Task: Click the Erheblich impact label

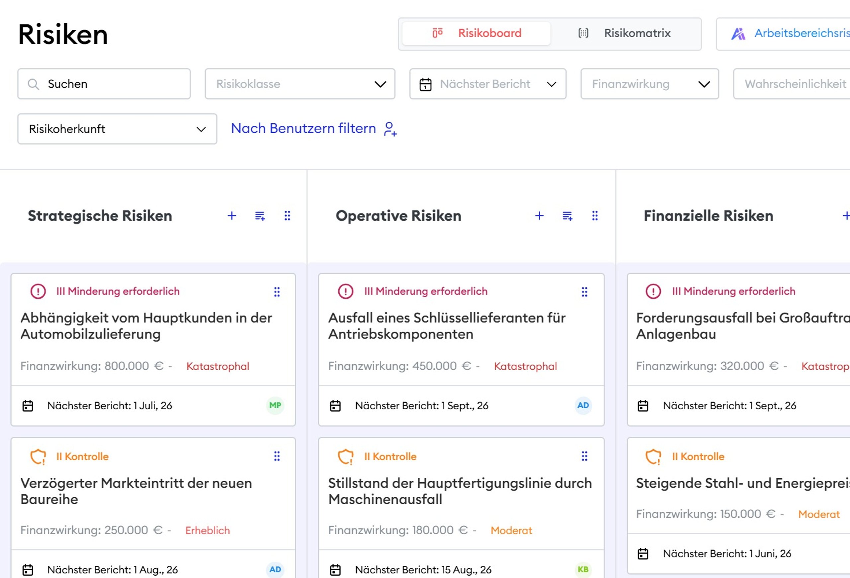Action: pyautogui.click(x=208, y=530)
